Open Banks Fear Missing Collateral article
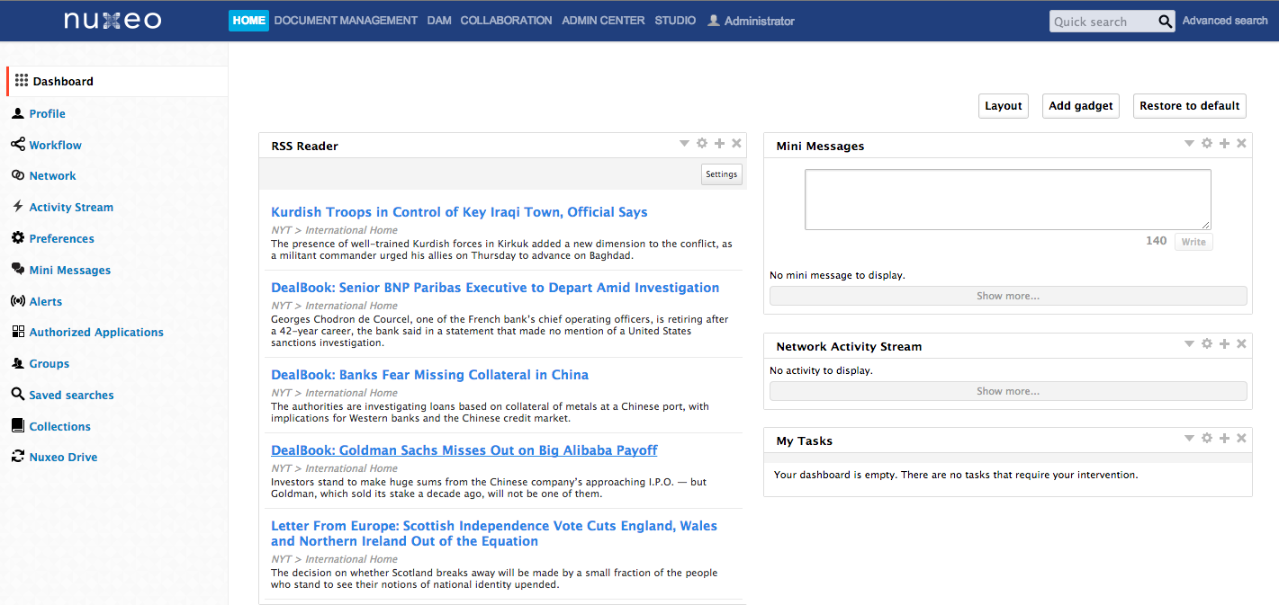This screenshot has height=605, width=1279. [x=429, y=375]
